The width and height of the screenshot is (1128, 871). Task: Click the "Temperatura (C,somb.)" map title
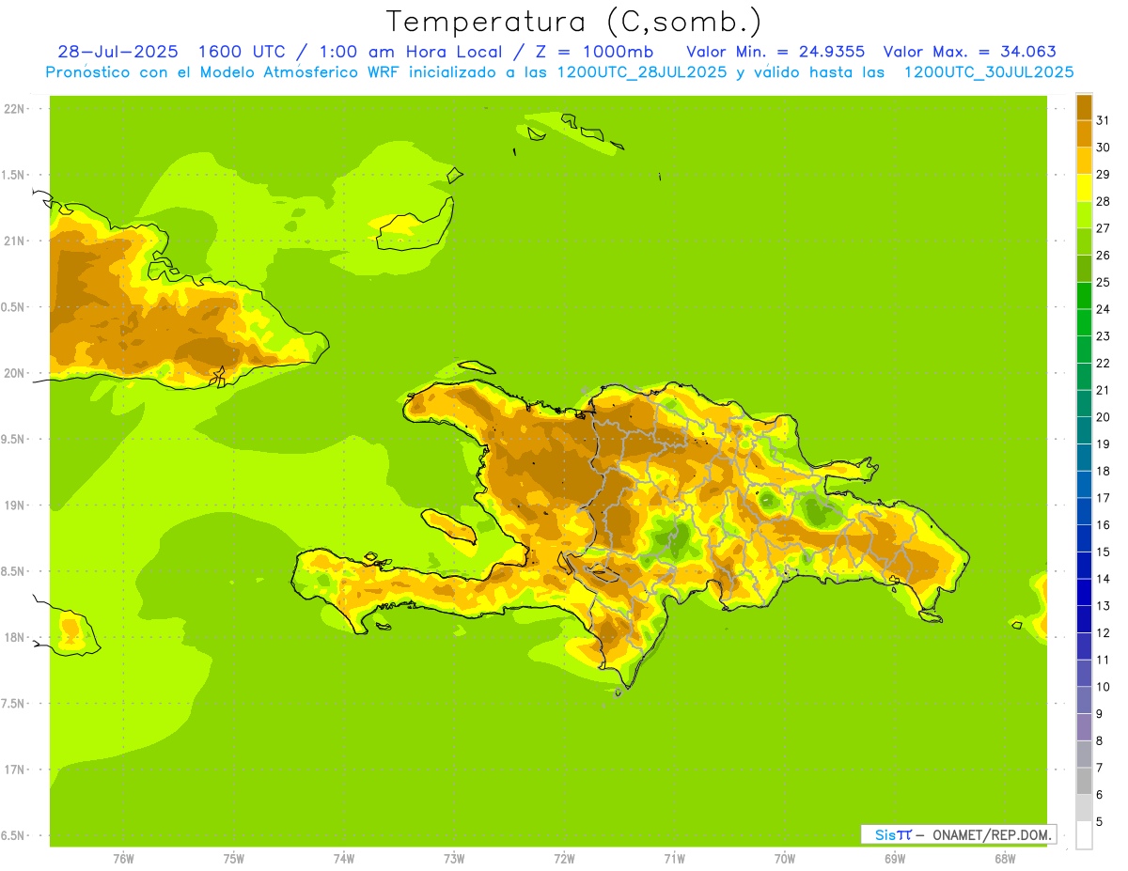(x=574, y=22)
